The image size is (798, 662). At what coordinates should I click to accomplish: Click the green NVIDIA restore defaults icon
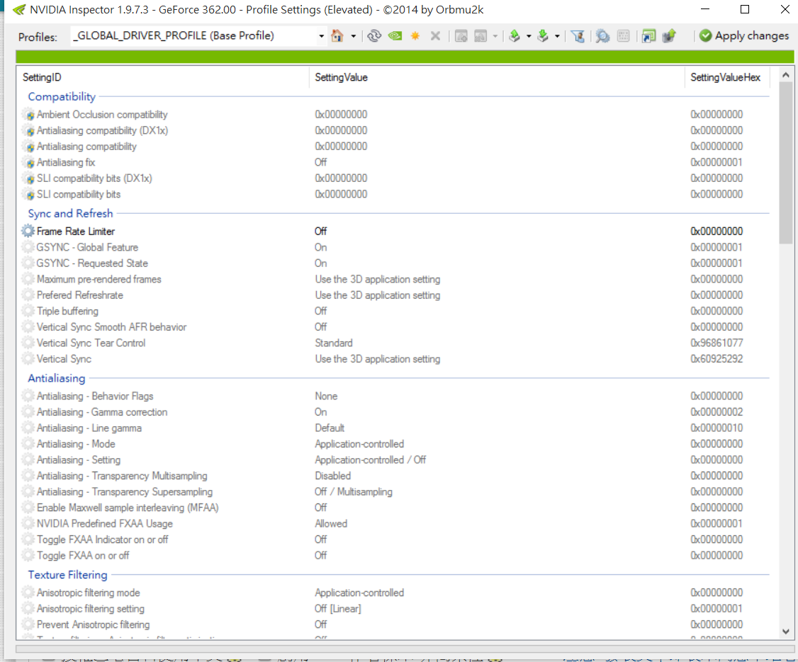click(395, 35)
